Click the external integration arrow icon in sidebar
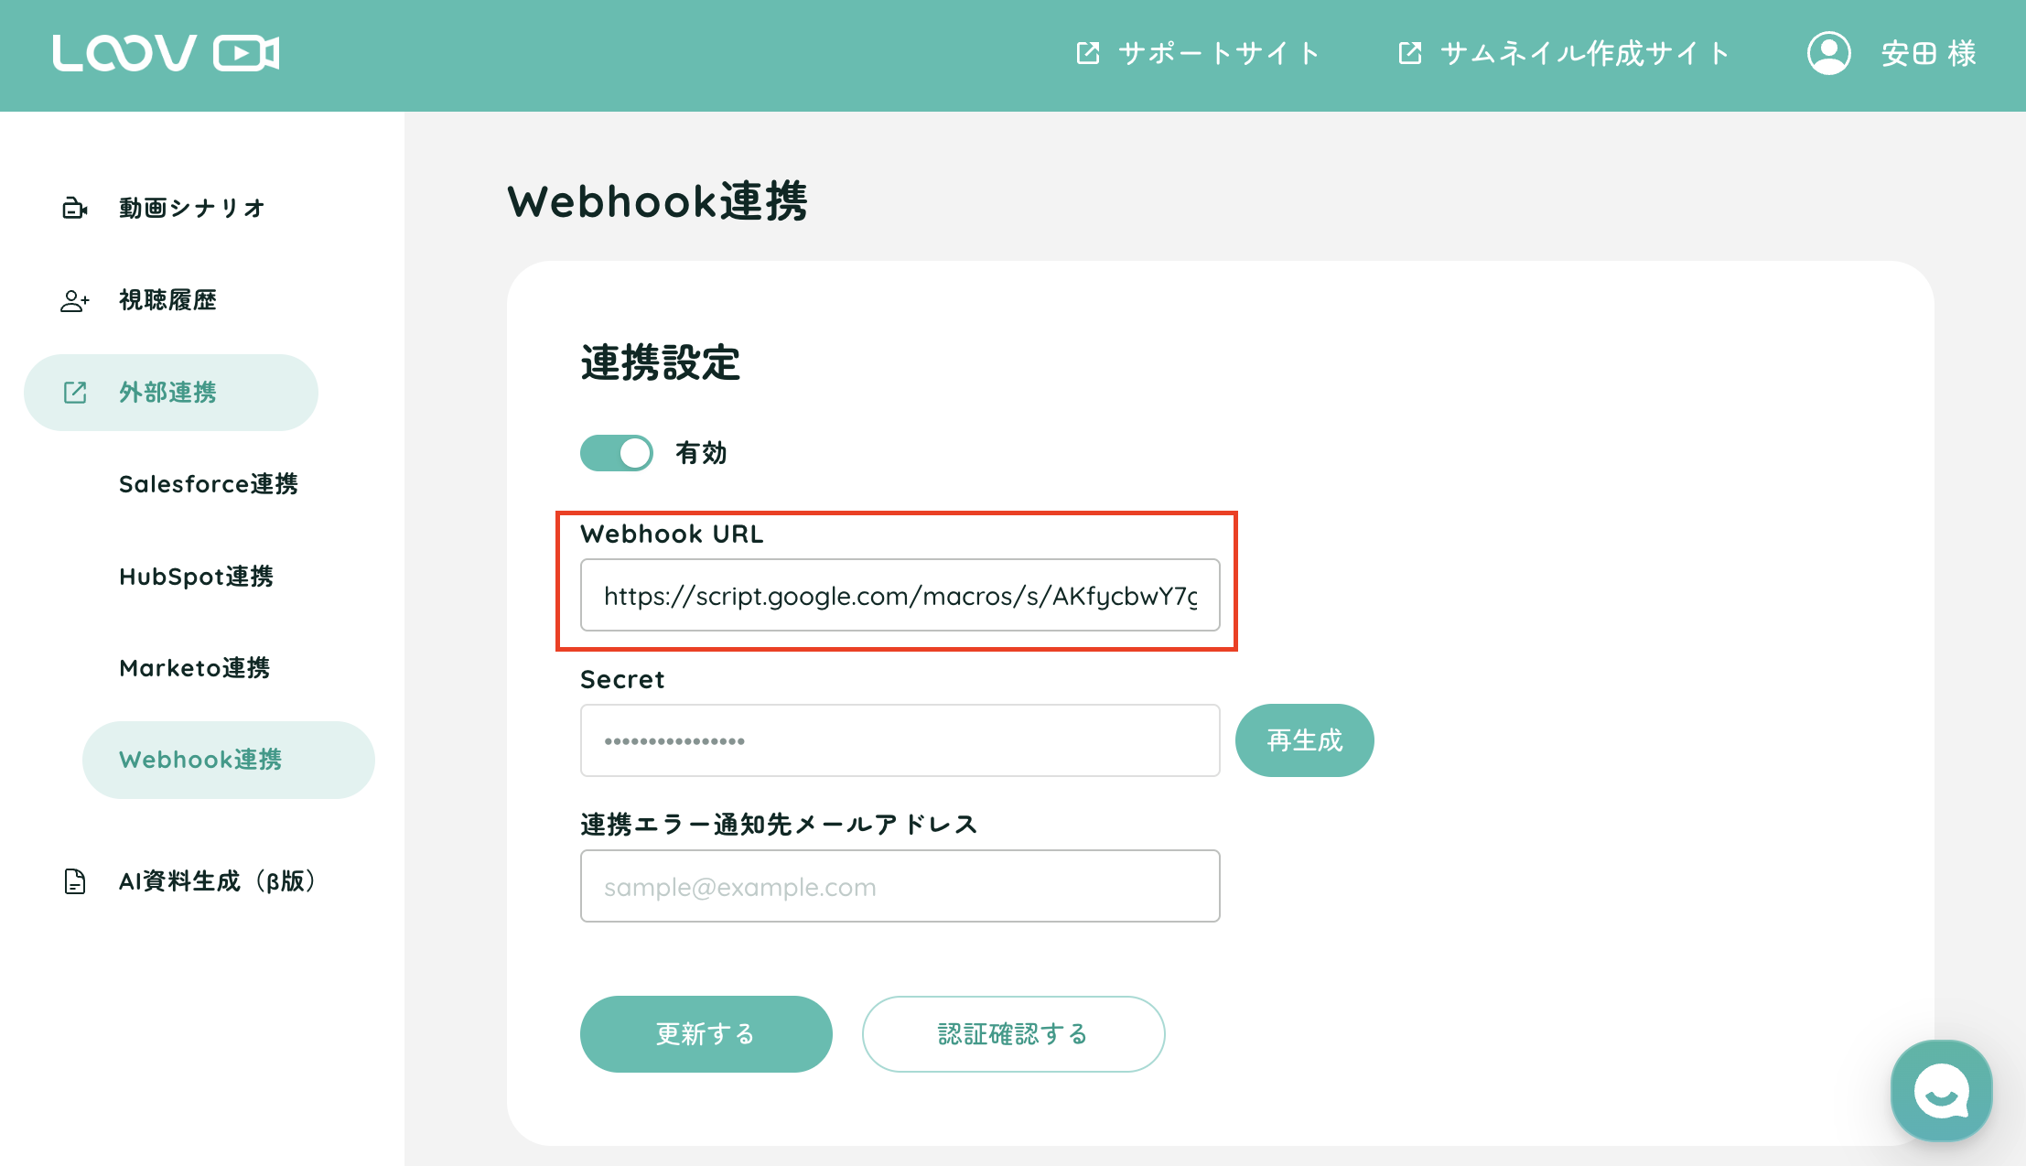The height and width of the screenshot is (1166, 2026). tap(74, 393)
